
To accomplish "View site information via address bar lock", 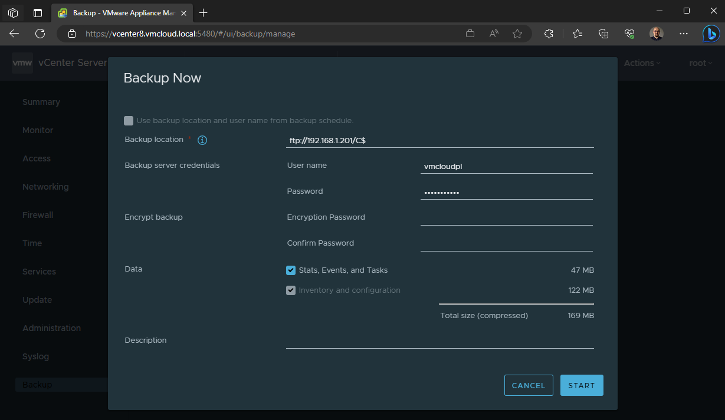I will 71,34.
